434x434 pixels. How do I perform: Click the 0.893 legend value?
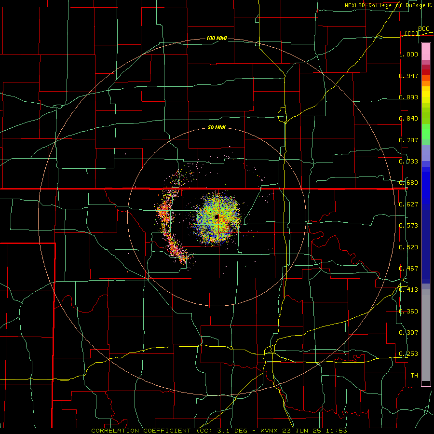[408, 97]
